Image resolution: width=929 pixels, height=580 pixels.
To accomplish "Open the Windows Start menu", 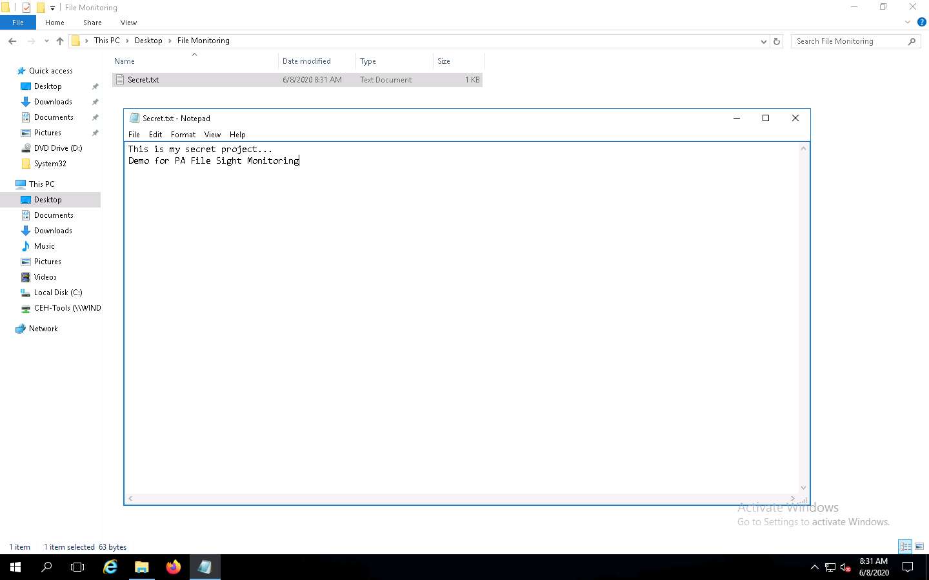I will (15, 567).
